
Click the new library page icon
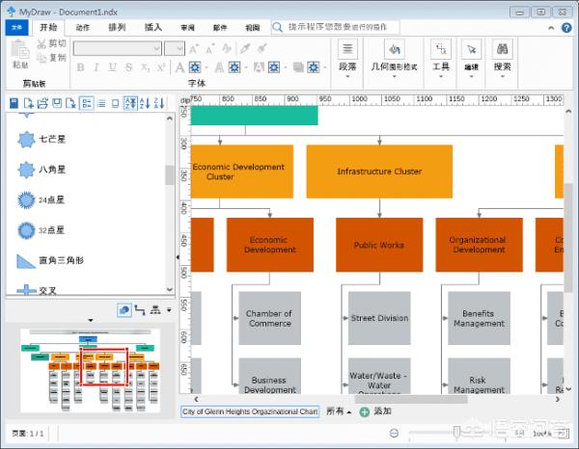28,103
